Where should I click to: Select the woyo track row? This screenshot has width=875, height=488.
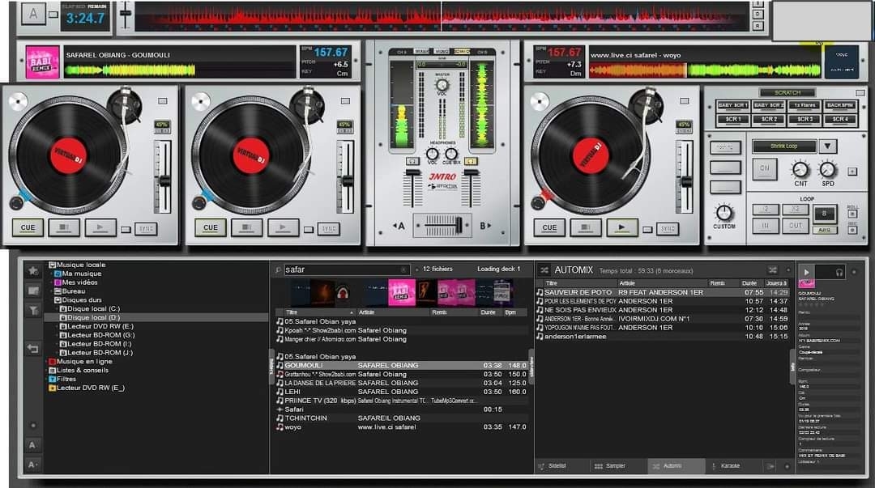(402, 427)
